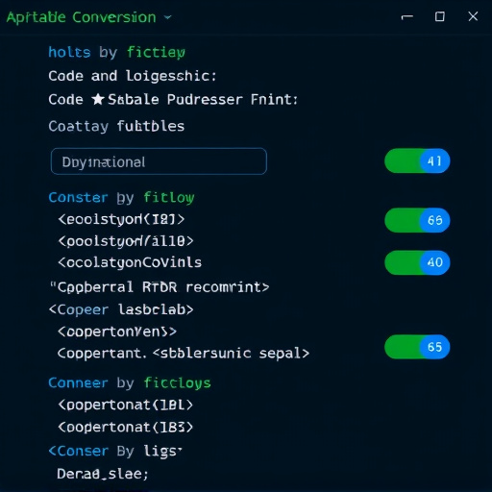492x492 pixels.
Task: Click the '<popertonat(1BL>' row
Action: click(126, 406)
